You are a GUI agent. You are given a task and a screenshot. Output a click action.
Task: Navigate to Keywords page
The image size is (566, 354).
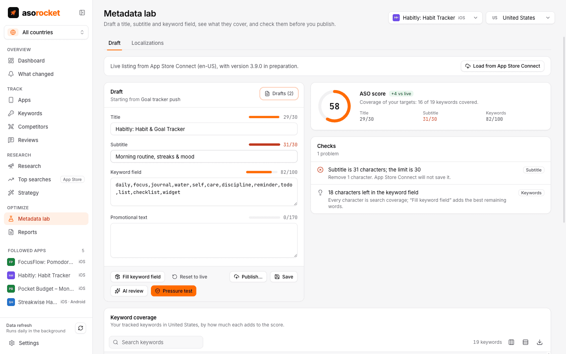[x=46, y=113]
